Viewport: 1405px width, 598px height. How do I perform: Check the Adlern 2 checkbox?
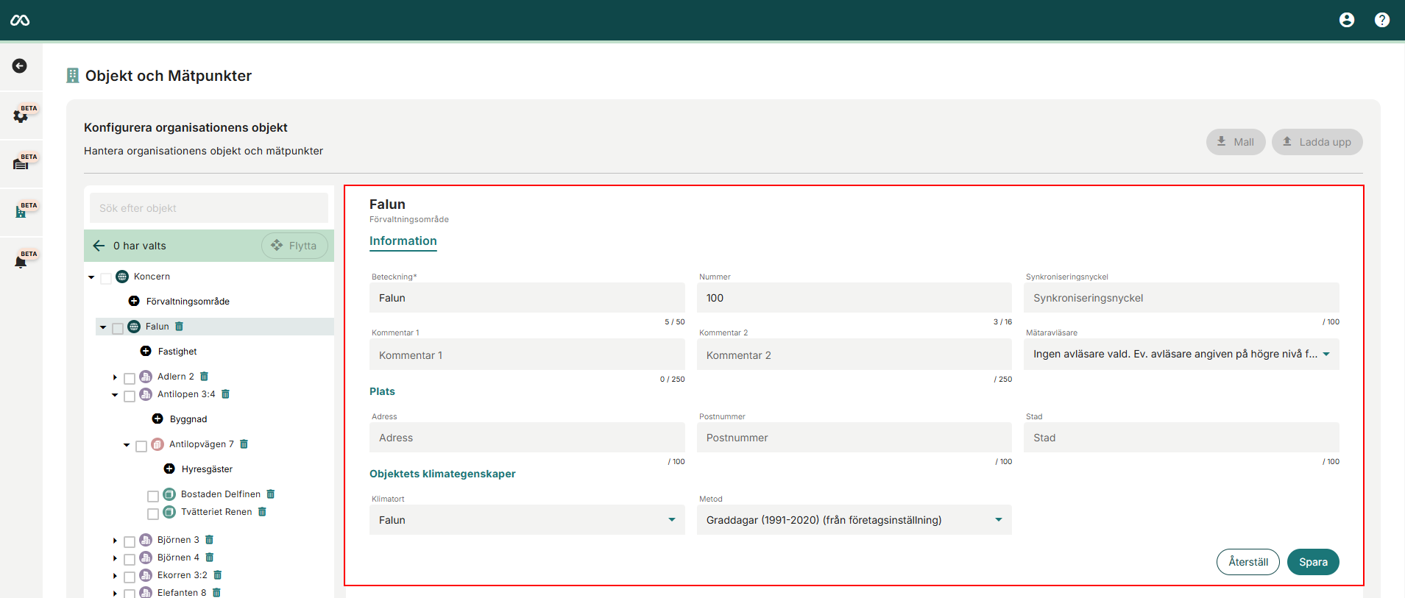pos(130,378)
